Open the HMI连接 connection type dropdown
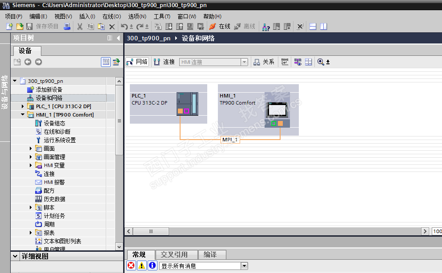 [x=244, y=62]
